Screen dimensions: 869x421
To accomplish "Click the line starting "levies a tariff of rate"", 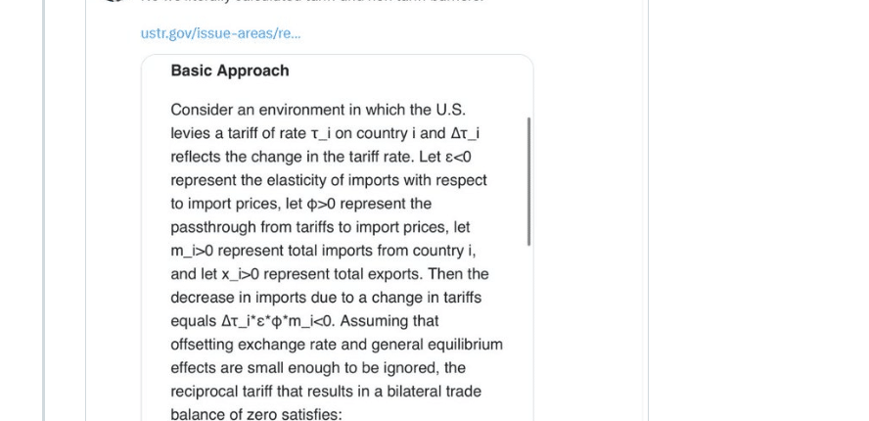I will (325, 133).
